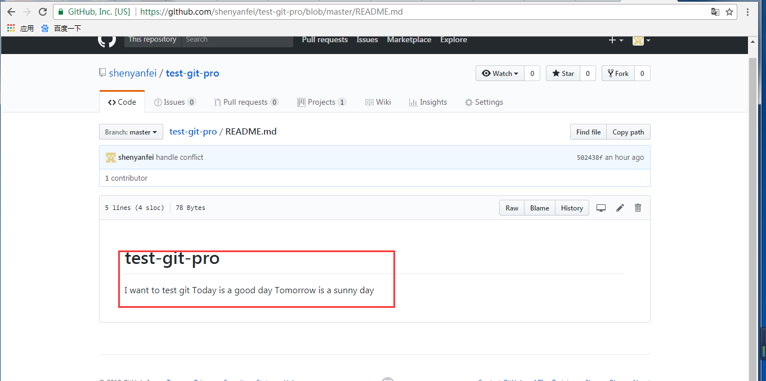
Task: Click the URL in the address bar
Action: [x=271, y=12]
